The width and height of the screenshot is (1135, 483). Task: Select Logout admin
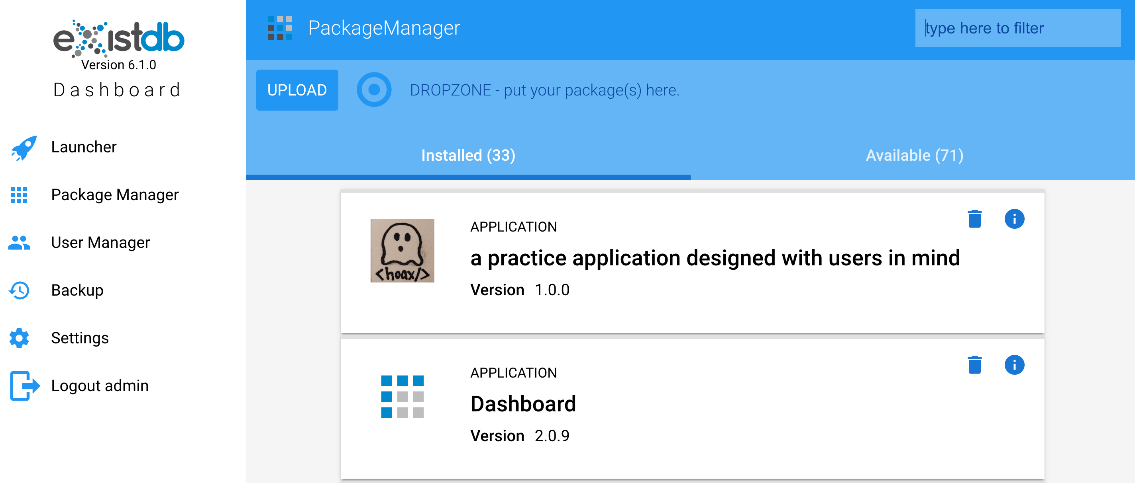tap(100, 386)
